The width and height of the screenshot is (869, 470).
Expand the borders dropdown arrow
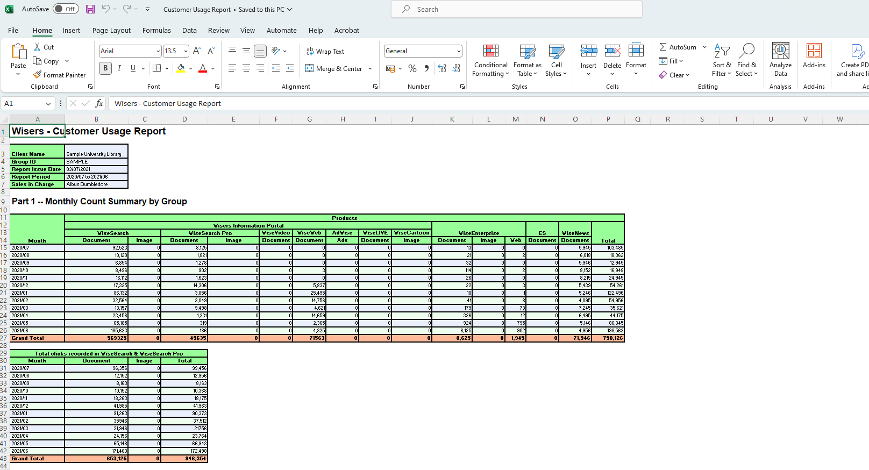pos(167,68)
